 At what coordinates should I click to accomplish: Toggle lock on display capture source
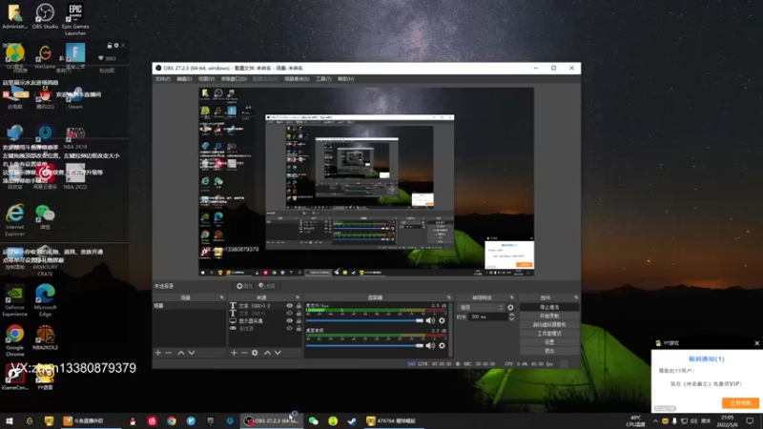(299, 321)
